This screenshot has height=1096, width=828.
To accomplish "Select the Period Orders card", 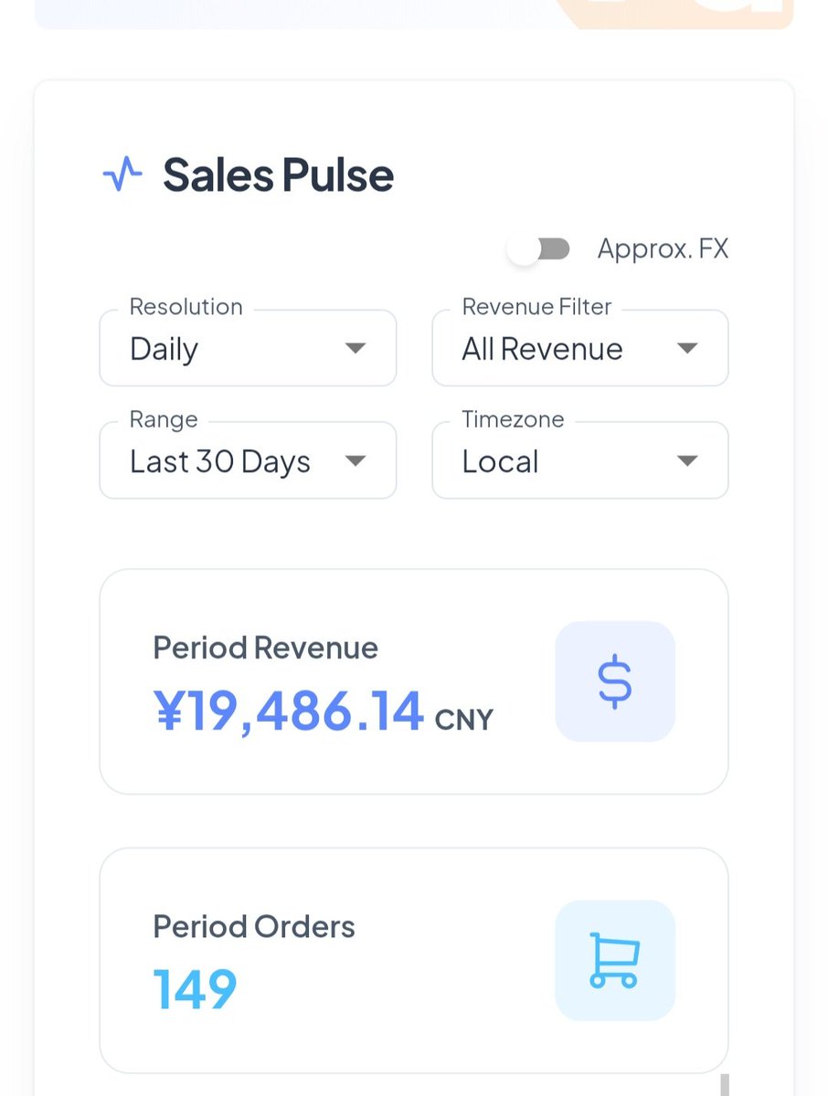I will tap(414, 960).
